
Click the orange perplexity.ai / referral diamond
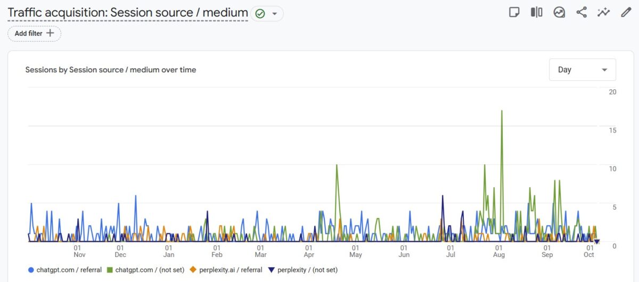tap(193, 270)
